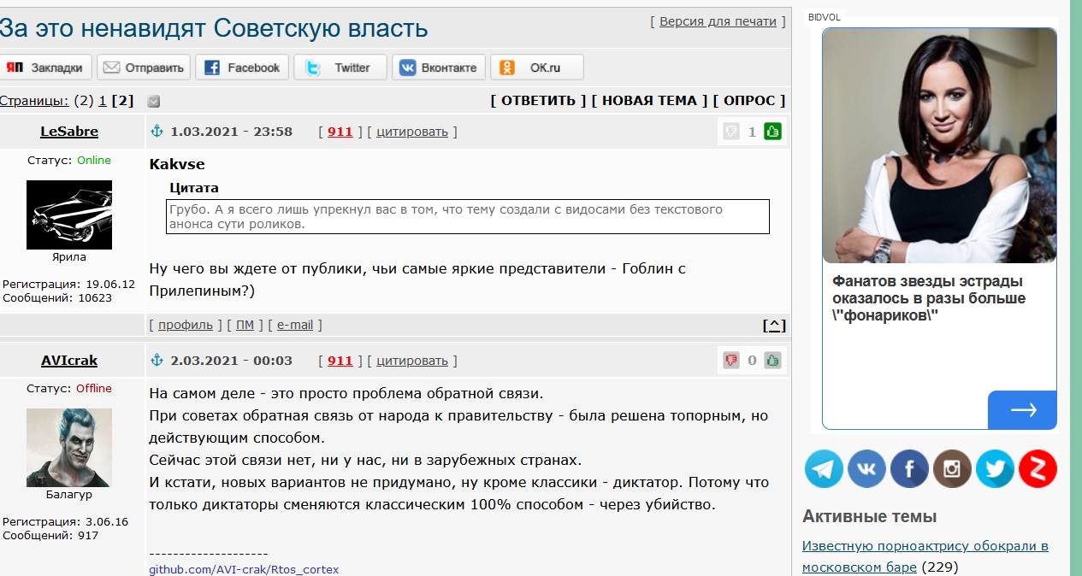This screenshot has height=576, width=1082.
Task: Share the topic via the Twitter button
Action: tap(340, 68)
